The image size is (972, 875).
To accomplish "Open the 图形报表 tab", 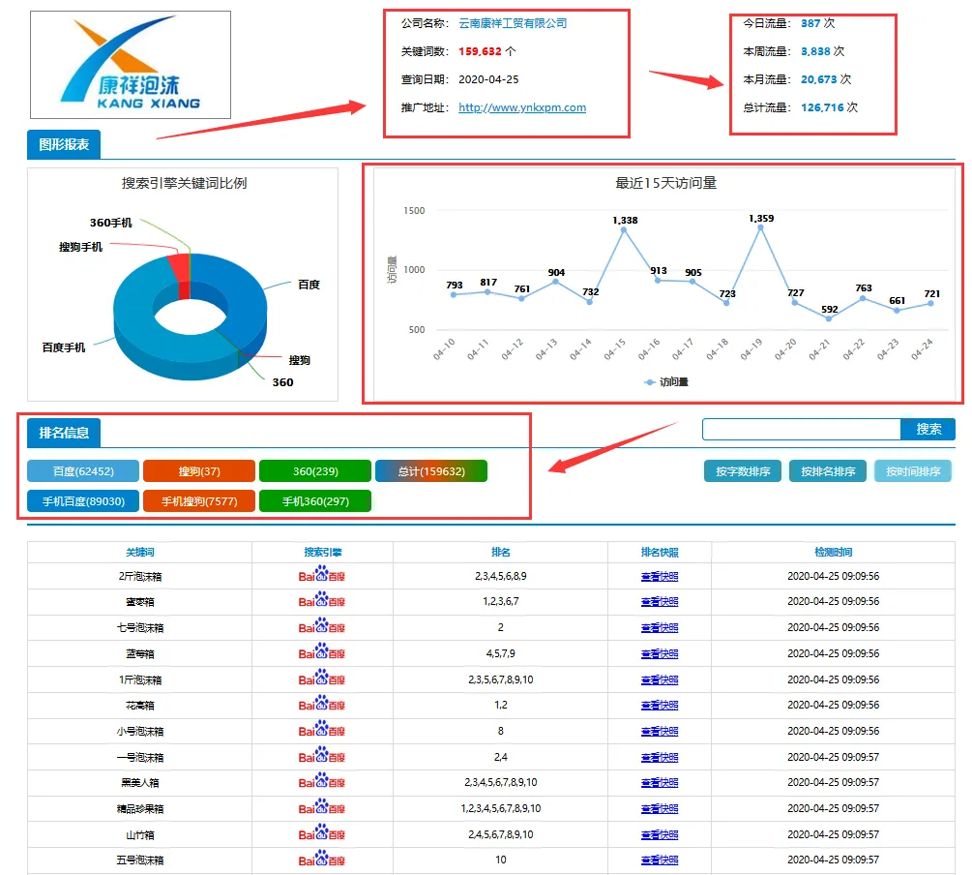I will click(64, 145).
